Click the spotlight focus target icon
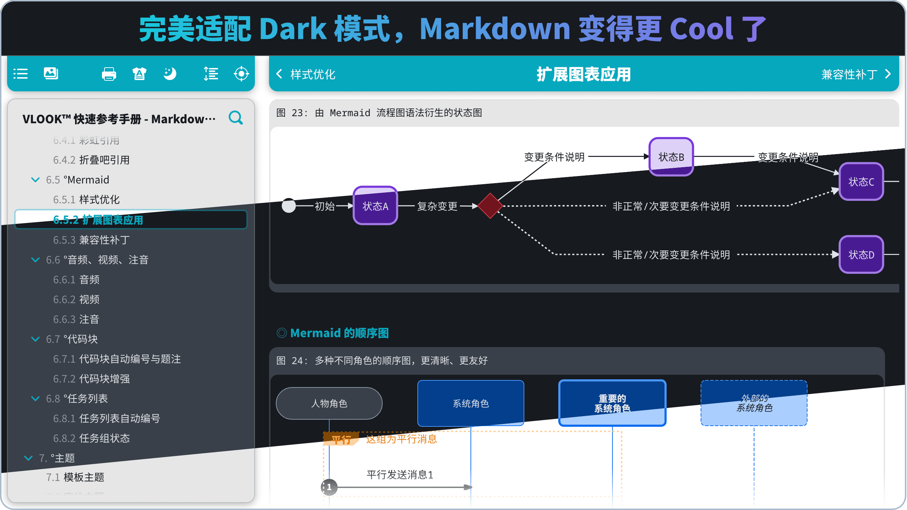Screen dimensions: 907x510 (241, 74)
